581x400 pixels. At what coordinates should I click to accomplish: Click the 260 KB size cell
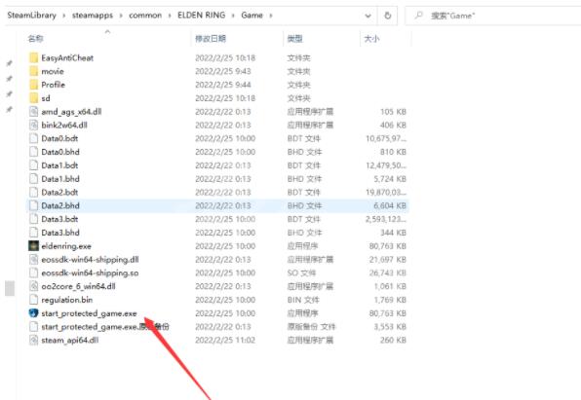393,340
